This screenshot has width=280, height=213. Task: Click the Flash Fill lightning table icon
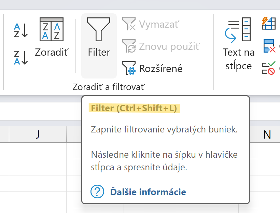pos(269,24)
